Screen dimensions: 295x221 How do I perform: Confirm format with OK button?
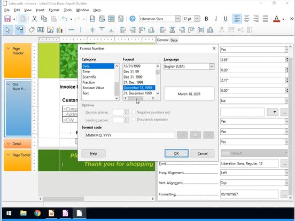tap(176, 154)
